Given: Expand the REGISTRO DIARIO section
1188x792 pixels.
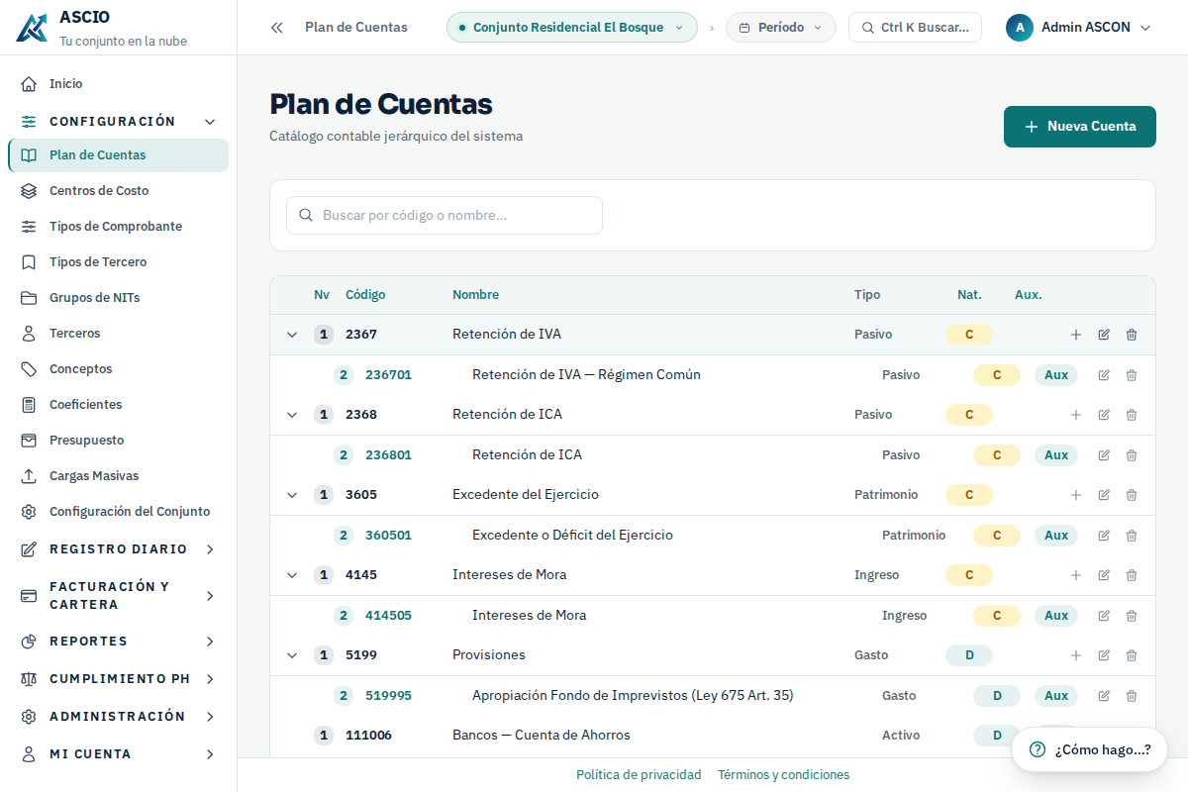Looking at the screenshot, I should 119,549.
